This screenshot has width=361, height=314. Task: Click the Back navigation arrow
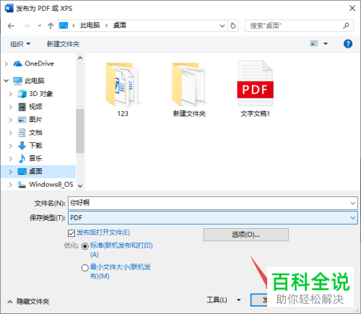coord(11,26)
